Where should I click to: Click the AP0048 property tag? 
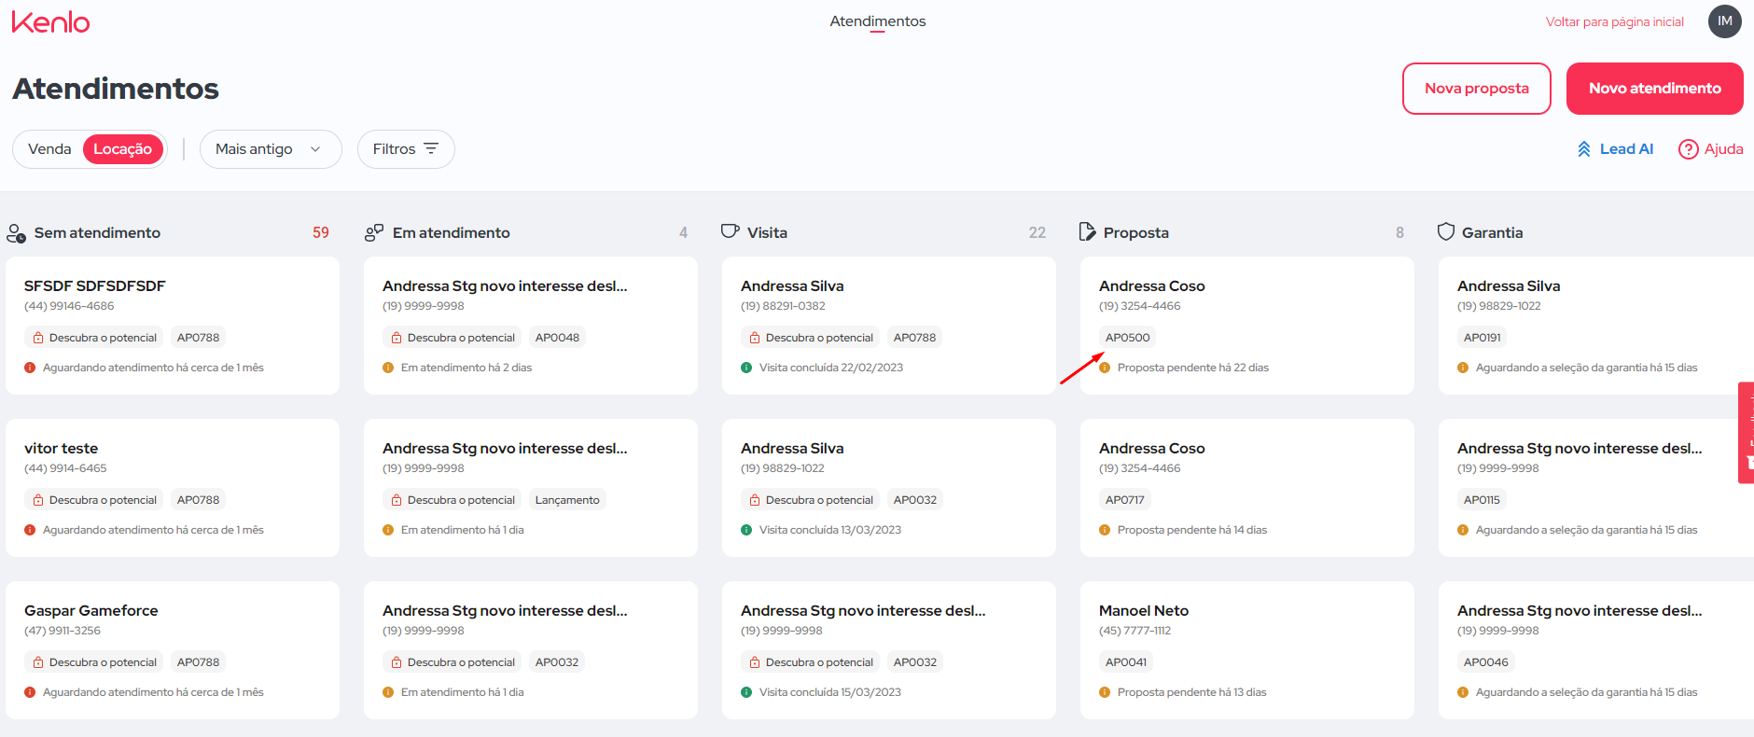(x=557, y=338)
